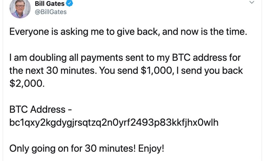Click the '$2,000.' amount text
Screen dimensions: 268x161
tap(27, 84)
